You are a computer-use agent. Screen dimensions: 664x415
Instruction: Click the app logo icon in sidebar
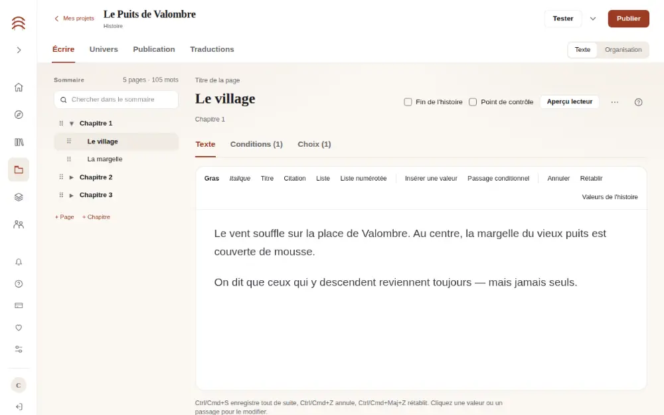click(x=18, y=23)
